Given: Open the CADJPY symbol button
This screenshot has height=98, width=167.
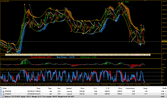Looking at the screenshot, I should 110,55.
